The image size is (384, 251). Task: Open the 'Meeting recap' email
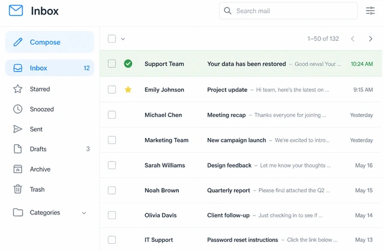point(241,115)
